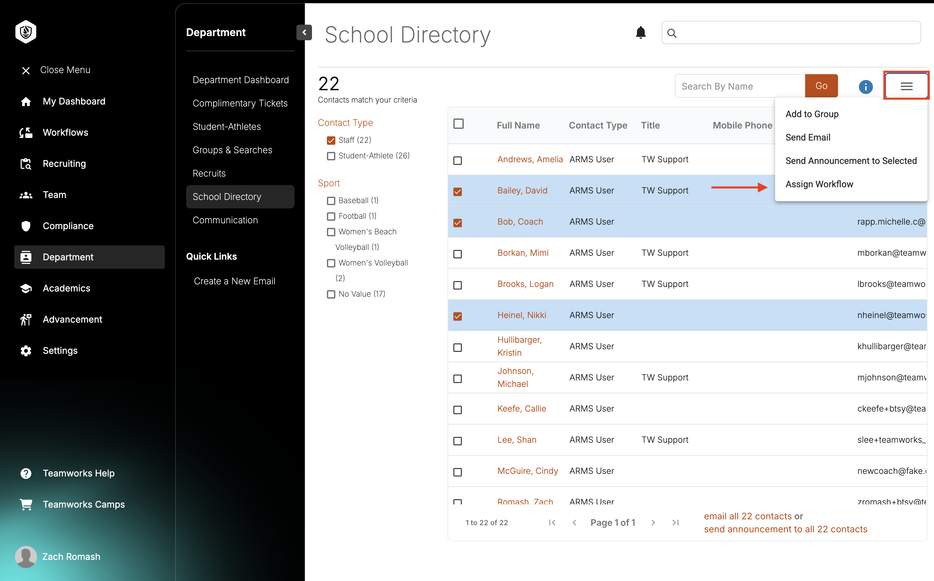Check the Baseball (1) sport filter

click(x=331, y=201)
